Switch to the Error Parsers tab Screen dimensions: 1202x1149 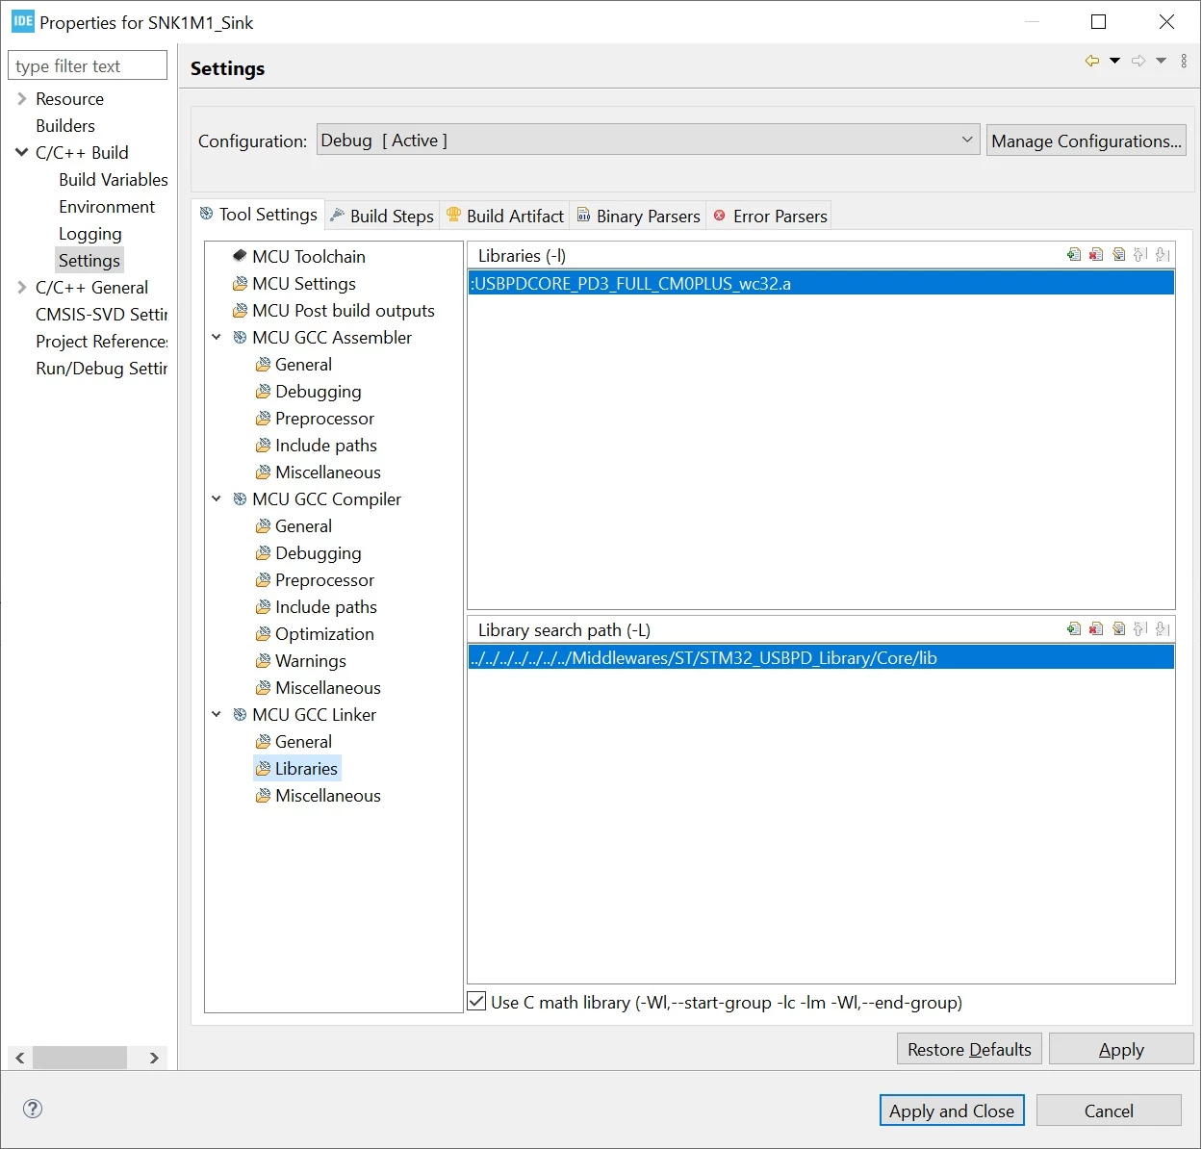click(770, 216)
